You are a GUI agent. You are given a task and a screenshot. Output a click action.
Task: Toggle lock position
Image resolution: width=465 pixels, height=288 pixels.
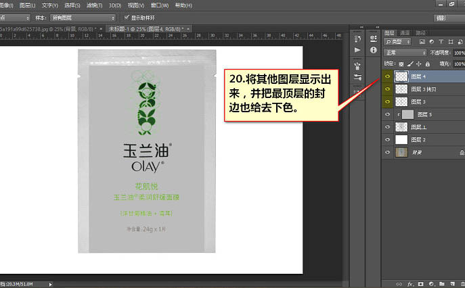pos(419,64)
